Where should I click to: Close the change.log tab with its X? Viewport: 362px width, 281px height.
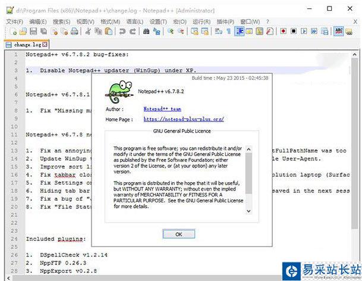point(45,45)
